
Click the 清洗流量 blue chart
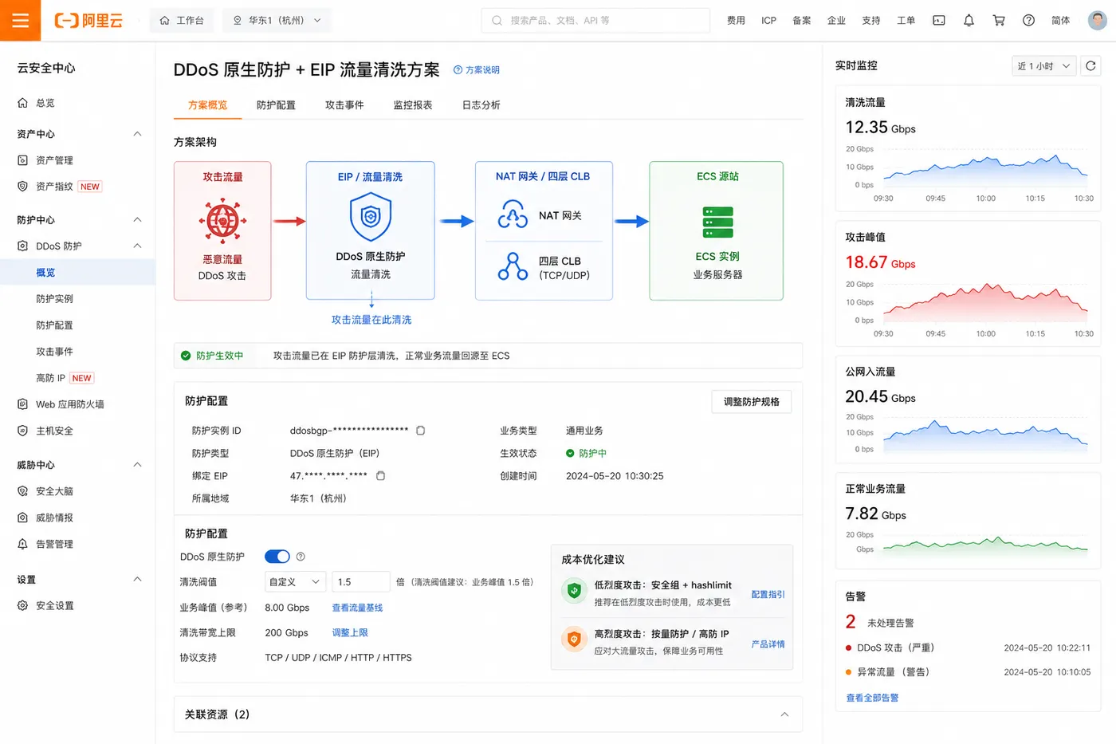click(x=985, y=169)
